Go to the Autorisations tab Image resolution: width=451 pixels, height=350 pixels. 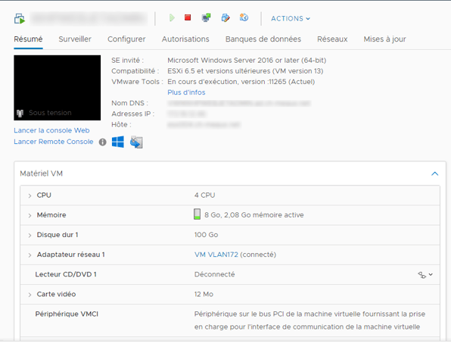click(x=185, y=39)
